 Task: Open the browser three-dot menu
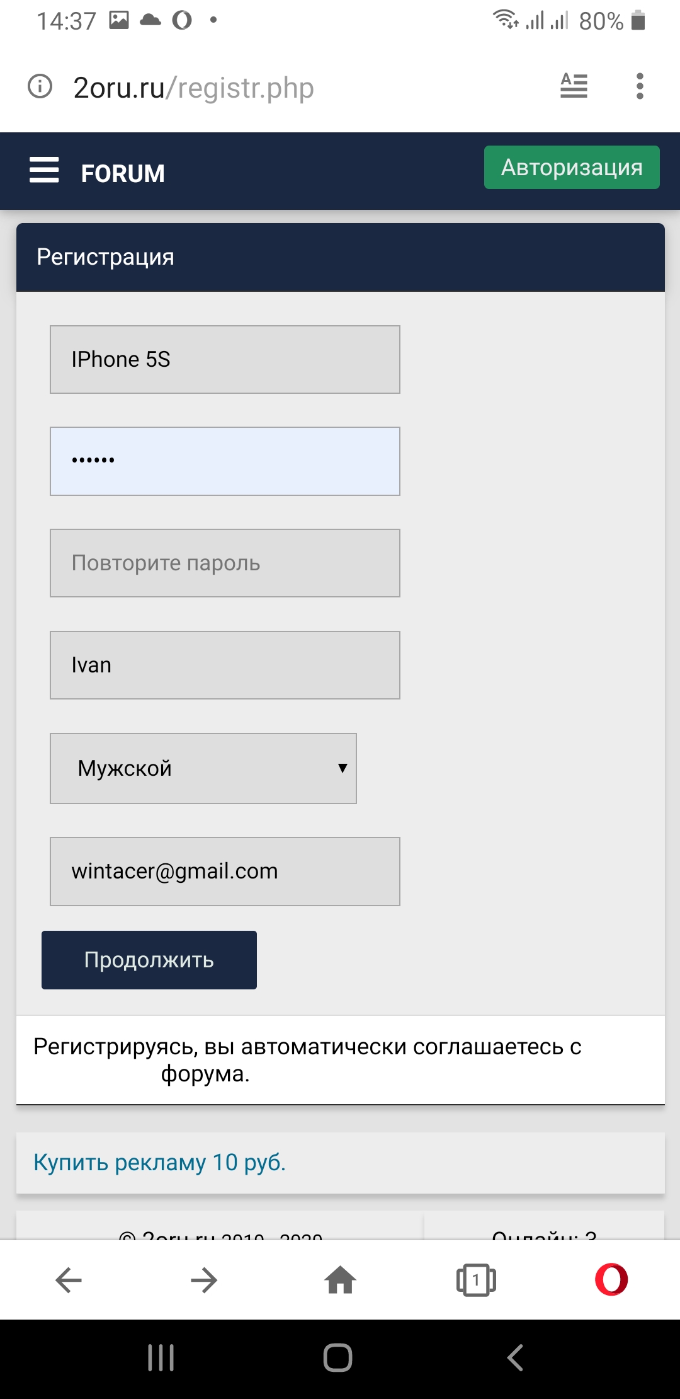coord(640,86)
